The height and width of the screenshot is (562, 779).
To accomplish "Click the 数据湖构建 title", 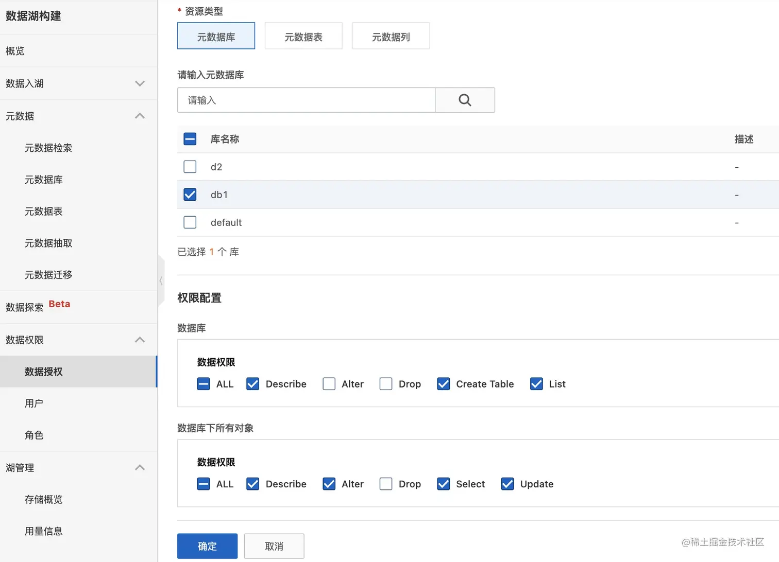I will pyautogui.click(x=33, y=16).
